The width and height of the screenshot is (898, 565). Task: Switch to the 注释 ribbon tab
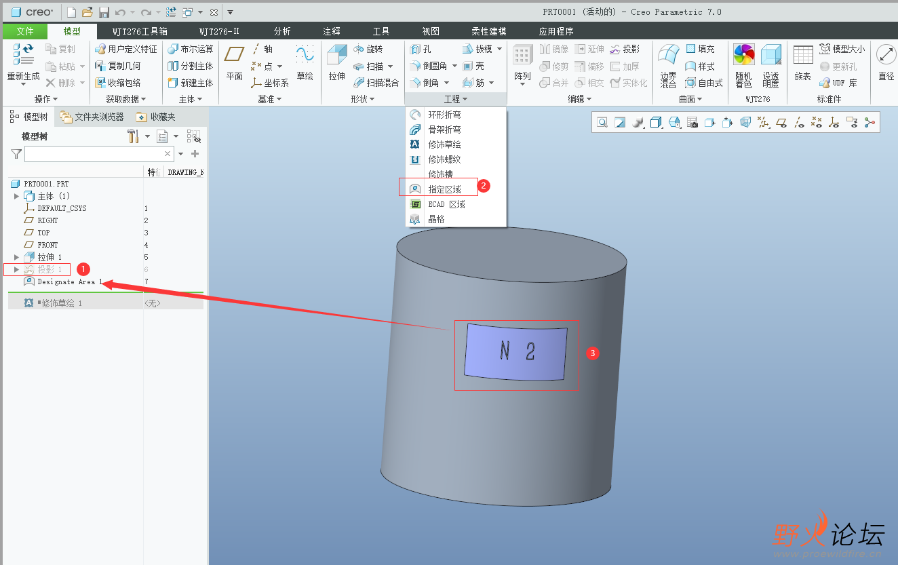(332, 31)
